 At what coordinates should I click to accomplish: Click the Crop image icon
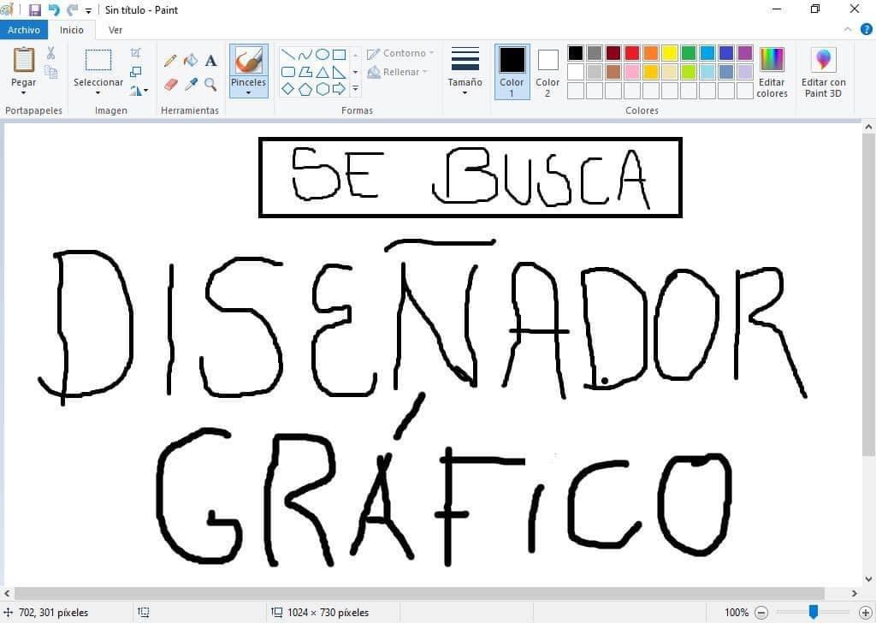136,53
